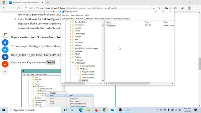Image resolution: width=201 pixels, height=113 pixels.
Task: Select the ODBC key
Action: (x=77, y=54)
